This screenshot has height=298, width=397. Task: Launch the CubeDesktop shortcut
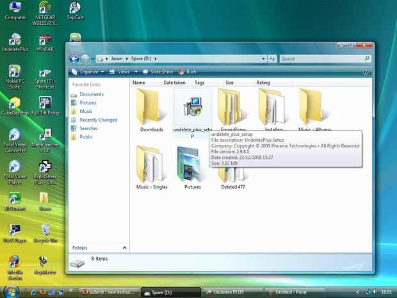(15, 106)
